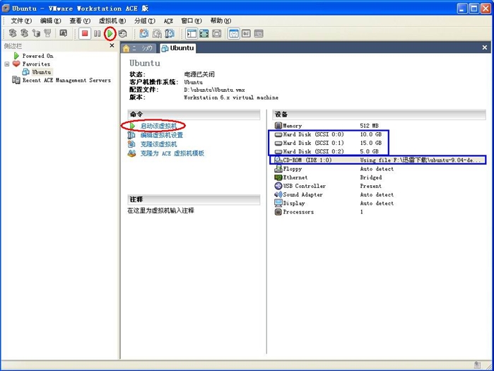
Task: Click the first ACE toolbar icon
Action: [12, 33]
